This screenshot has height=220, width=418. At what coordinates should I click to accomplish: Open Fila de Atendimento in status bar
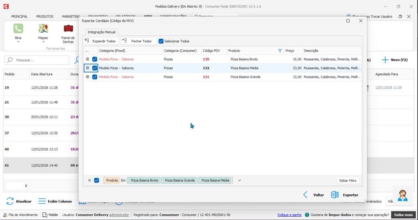pyautogui.click(x=20, y=215)
